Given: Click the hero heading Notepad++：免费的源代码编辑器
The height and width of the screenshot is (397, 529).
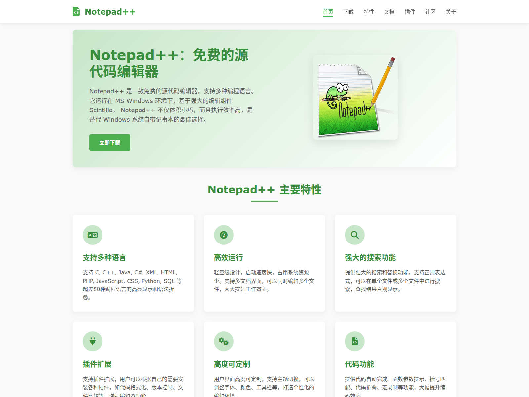Looking at the screenshot, I should click(x=169, y=63).
